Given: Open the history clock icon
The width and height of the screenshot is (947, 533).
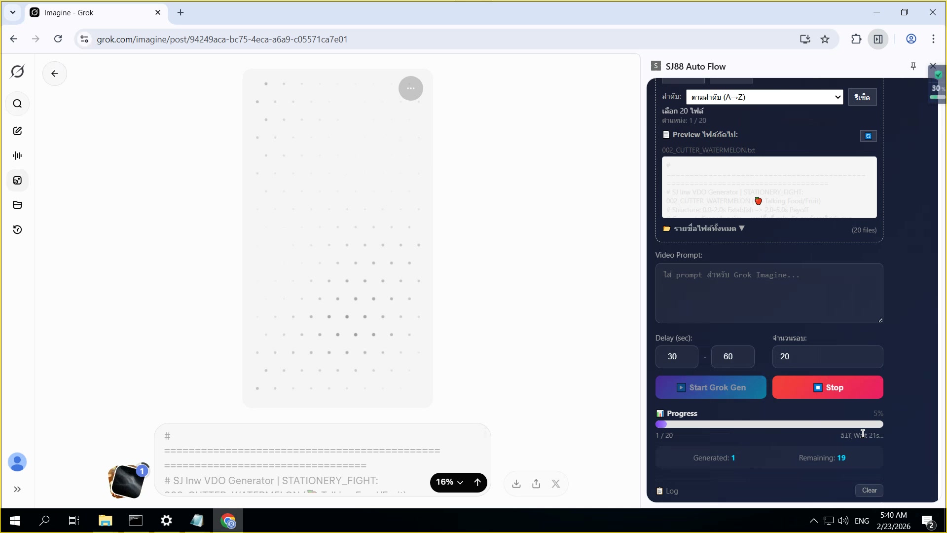Looking at the screenshot, I should (x=17, y=229).
